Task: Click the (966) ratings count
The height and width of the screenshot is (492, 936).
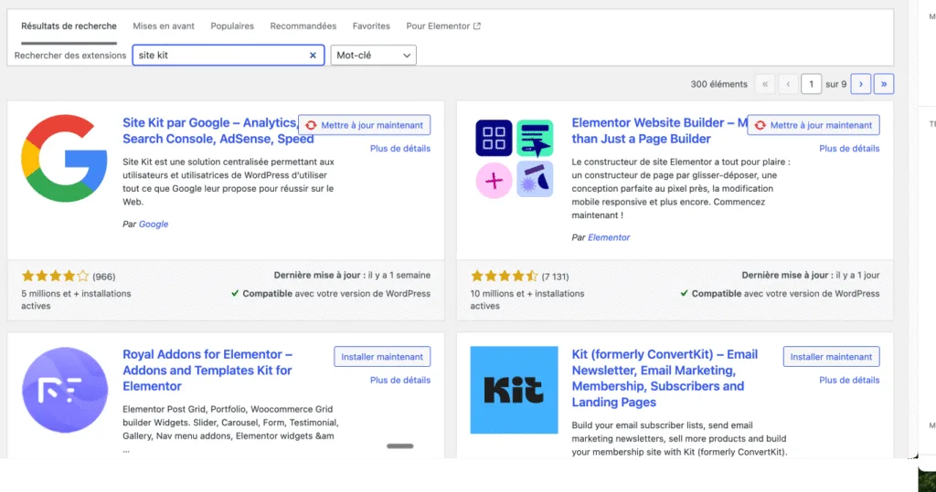Action: [104, 277]
